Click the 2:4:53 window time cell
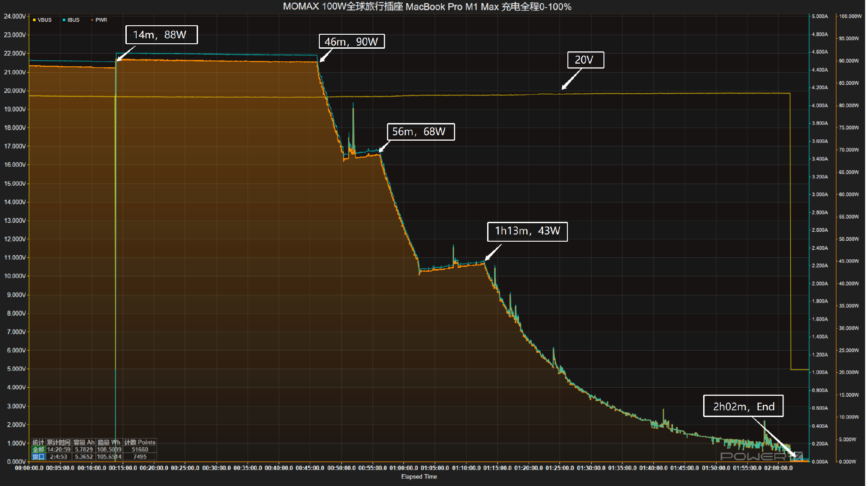Image resolution: width=866 pixels, height=486 pixels. (x=59, y=457)
